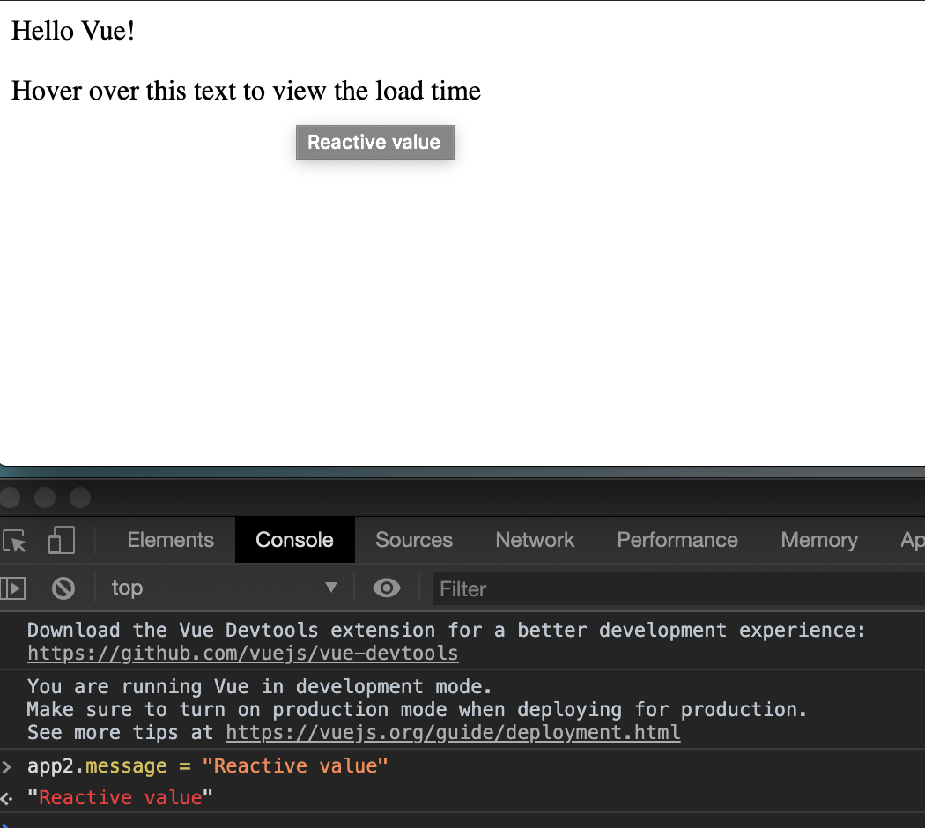Click the app2.message console command line
Viewport: 925px width, 828px height.
[x=207, y=766]
